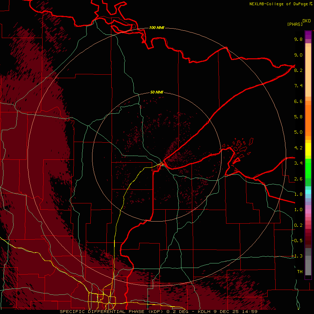Click the 3.4 scale value
The image size is (314, 314).
click(298, 163)
